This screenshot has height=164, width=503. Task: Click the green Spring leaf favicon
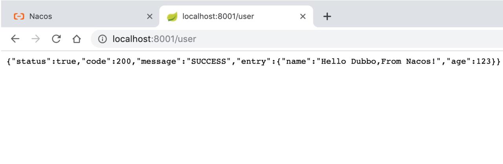point(172,17)
